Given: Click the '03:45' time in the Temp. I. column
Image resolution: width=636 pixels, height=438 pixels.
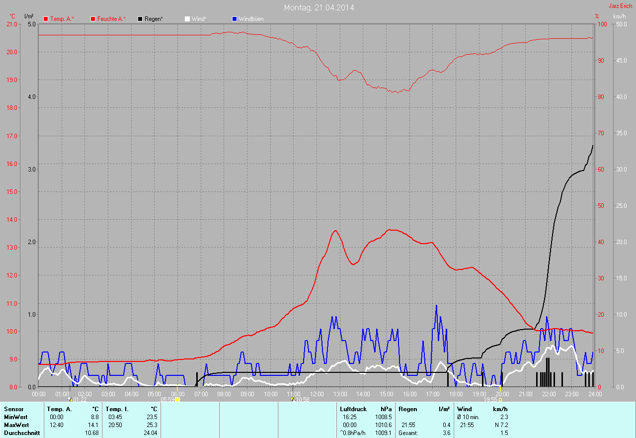Looking at the screenshot, I should [115, 417].
